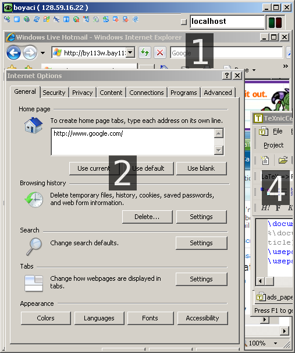Switch to the Security tab
Viewport: 295px width, 353px height.
pyautogui.click(x=54, y=93)
